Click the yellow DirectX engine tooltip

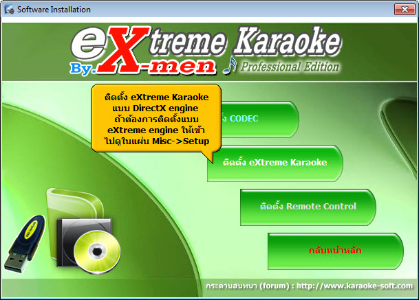(x=156, y=119)
